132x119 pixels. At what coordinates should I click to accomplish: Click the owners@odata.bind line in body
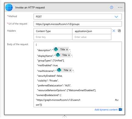[x=48, y=95]
